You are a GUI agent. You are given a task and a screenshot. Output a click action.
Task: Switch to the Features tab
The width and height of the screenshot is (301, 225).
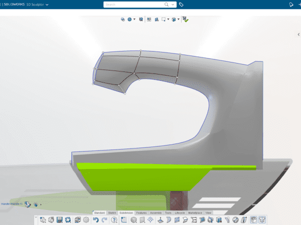pos(141,213)
